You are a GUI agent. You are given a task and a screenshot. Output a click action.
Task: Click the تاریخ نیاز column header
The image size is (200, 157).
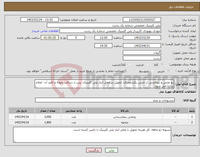click(22, 111)
